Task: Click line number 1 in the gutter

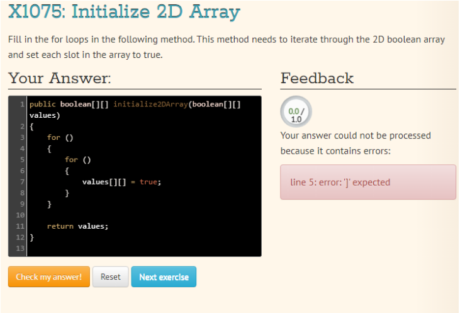Action: point(22,105)
